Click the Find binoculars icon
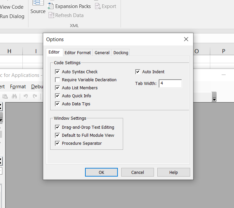The width and height of the screenshot is (234, 208). point(14,96)
